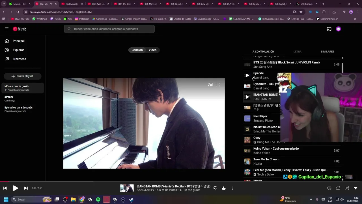Open Spotify from the taskbar
This screenshot has width=362, height=204.
pos(98,199)
